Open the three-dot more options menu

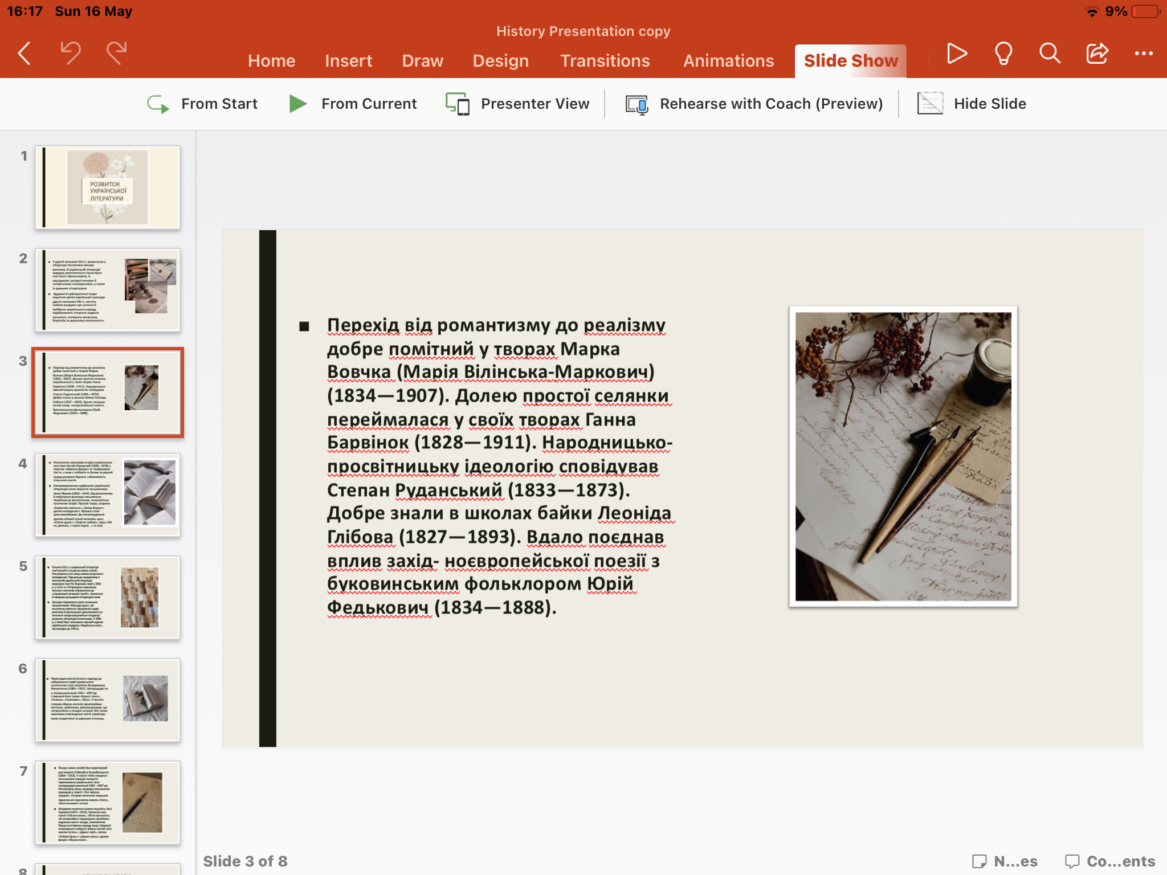coord(1144,54)
